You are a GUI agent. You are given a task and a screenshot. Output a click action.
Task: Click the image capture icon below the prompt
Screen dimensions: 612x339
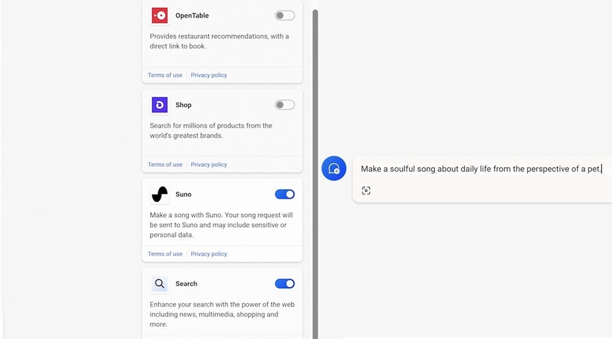366,191
